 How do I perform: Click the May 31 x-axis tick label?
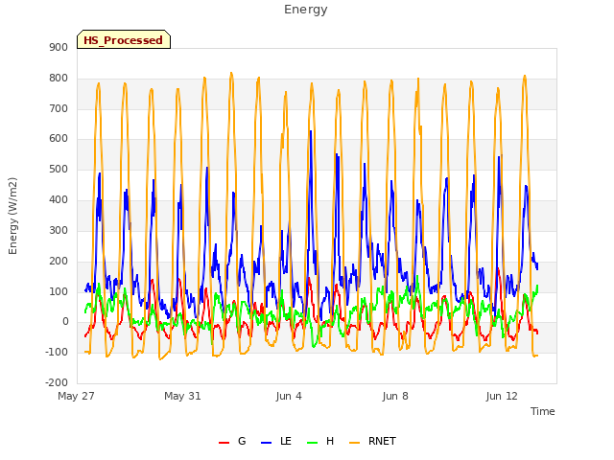coord(182,396)
